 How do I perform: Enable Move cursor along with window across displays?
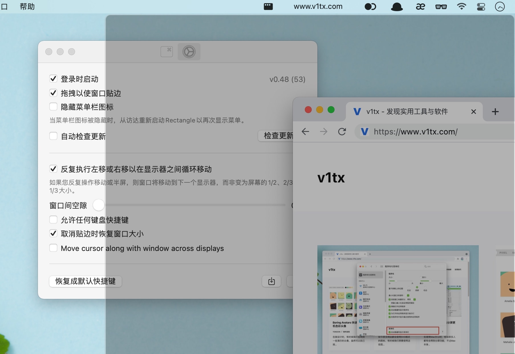point(53,248)
